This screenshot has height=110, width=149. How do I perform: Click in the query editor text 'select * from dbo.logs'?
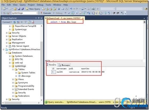63,22
